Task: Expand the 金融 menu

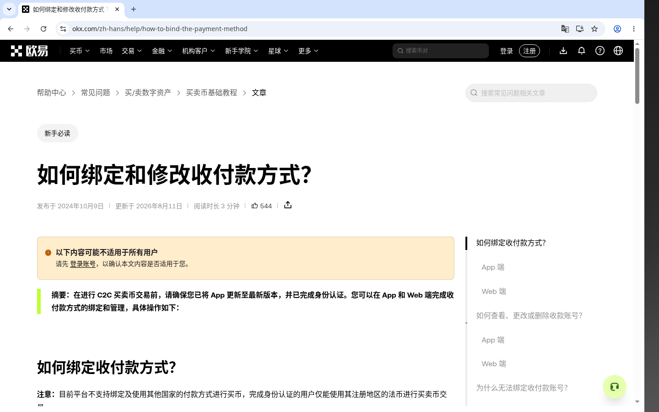Action: point(162,51)
